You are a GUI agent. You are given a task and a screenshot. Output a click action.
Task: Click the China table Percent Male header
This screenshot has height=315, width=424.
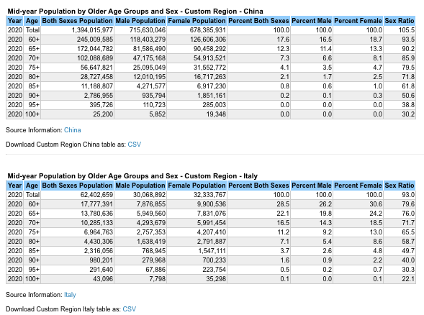(x=312, y=21)
